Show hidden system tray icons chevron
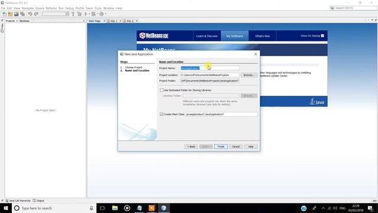Viewport: 378px width, 213px height. 323,208
